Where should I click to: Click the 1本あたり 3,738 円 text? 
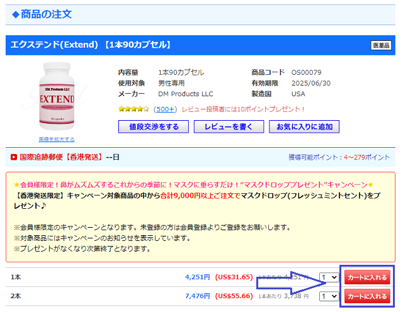(283, 296)
